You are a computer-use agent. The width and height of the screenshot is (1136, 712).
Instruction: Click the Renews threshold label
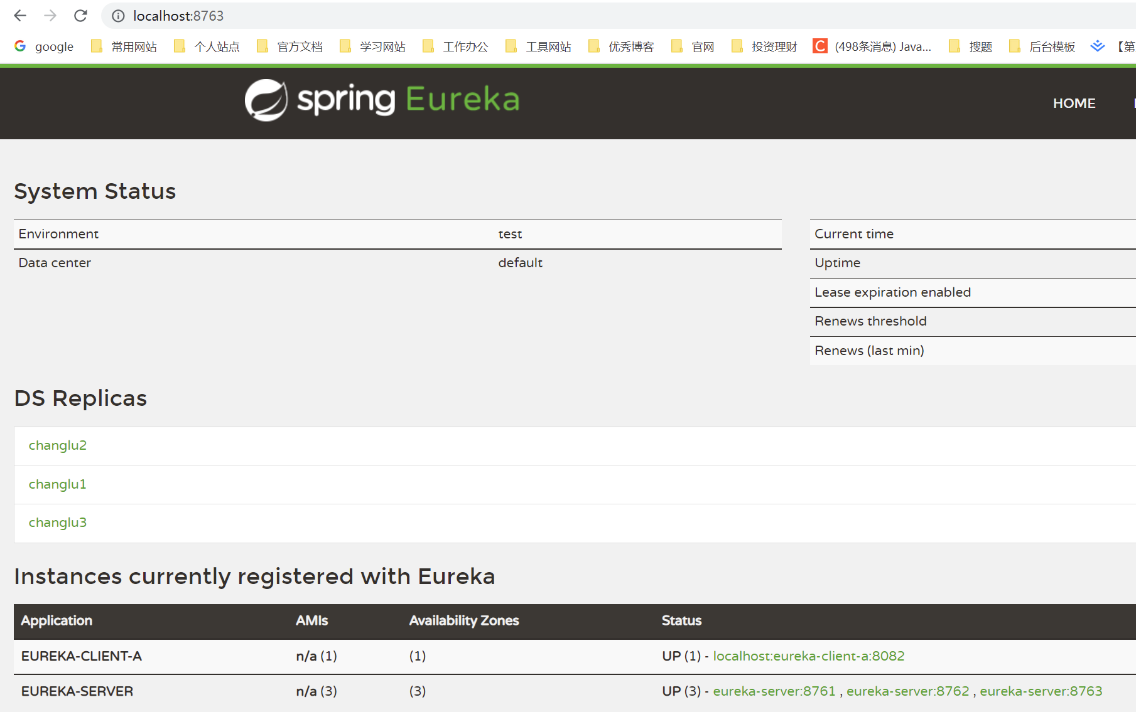point(870,321)
